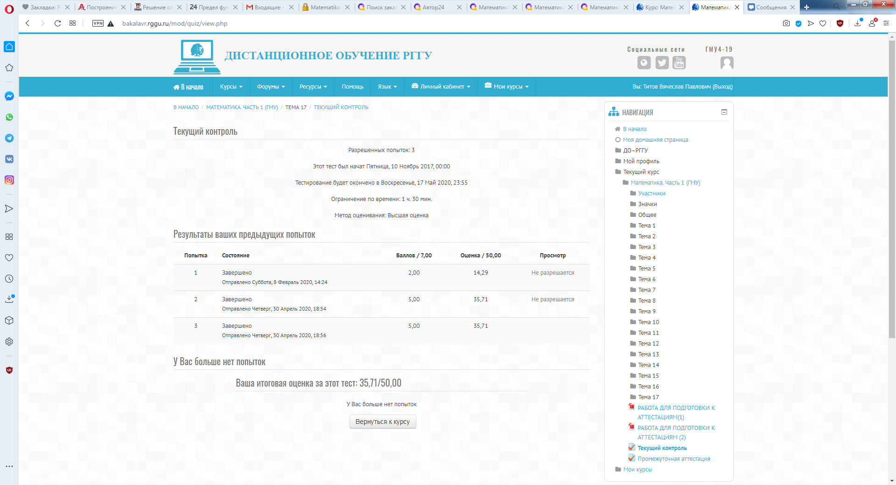Open the Промежуточная аттестация link

pyautogui.click(x=673, y=459)
